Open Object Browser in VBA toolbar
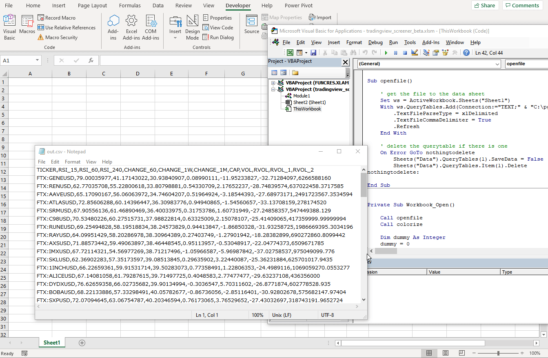 (445, 53)
